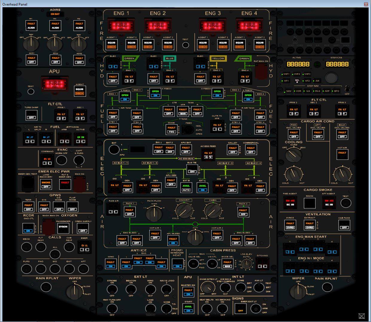Click the fire TEST button between engines
This screenshot has height=322, width=371.
coord(186,45)
